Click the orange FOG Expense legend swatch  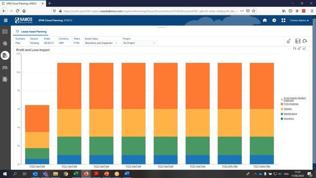coord(282,104)
